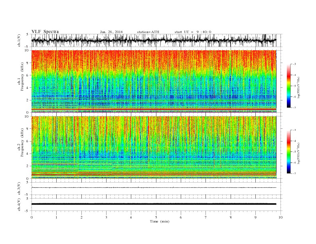Viewport: 316px width, 244px height.
Task: Click the ch.1 PSD color bar
Action: (288, 86)
